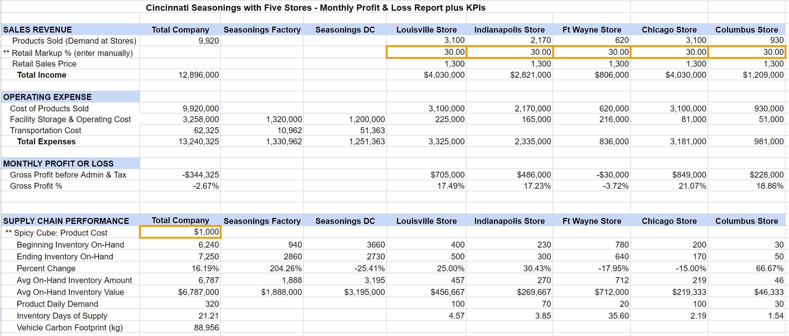Select the Columbus Store Retail Markup cell
Viewport: 789px width, 336px height.
click(x=747, y=52)
